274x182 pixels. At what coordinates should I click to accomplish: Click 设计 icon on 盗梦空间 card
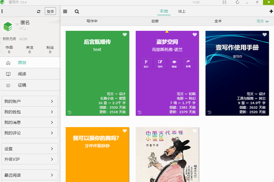tap(146, 64)
